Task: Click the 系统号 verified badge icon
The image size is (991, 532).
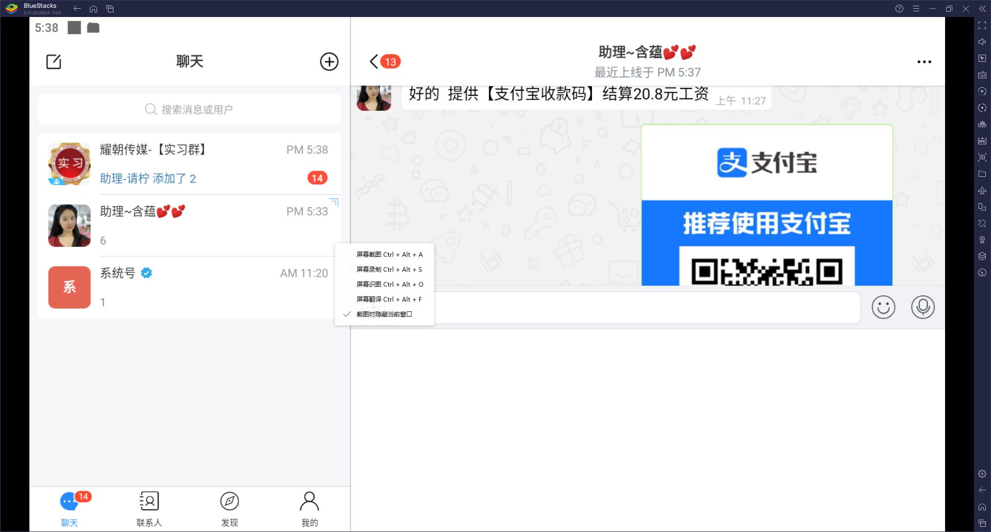Action: 147,273
